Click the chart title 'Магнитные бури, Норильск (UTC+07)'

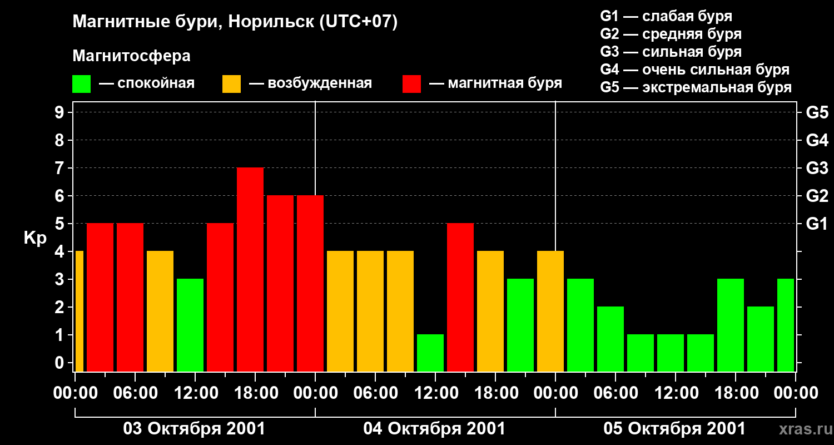[x=235, y=22]
